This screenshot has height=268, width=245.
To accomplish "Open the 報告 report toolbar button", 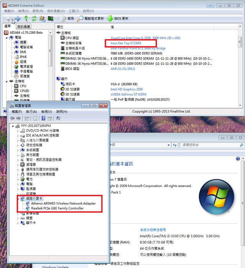I will 67,18.
